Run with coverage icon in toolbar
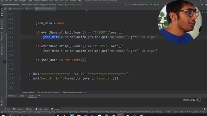 click(x=158, y=5)
